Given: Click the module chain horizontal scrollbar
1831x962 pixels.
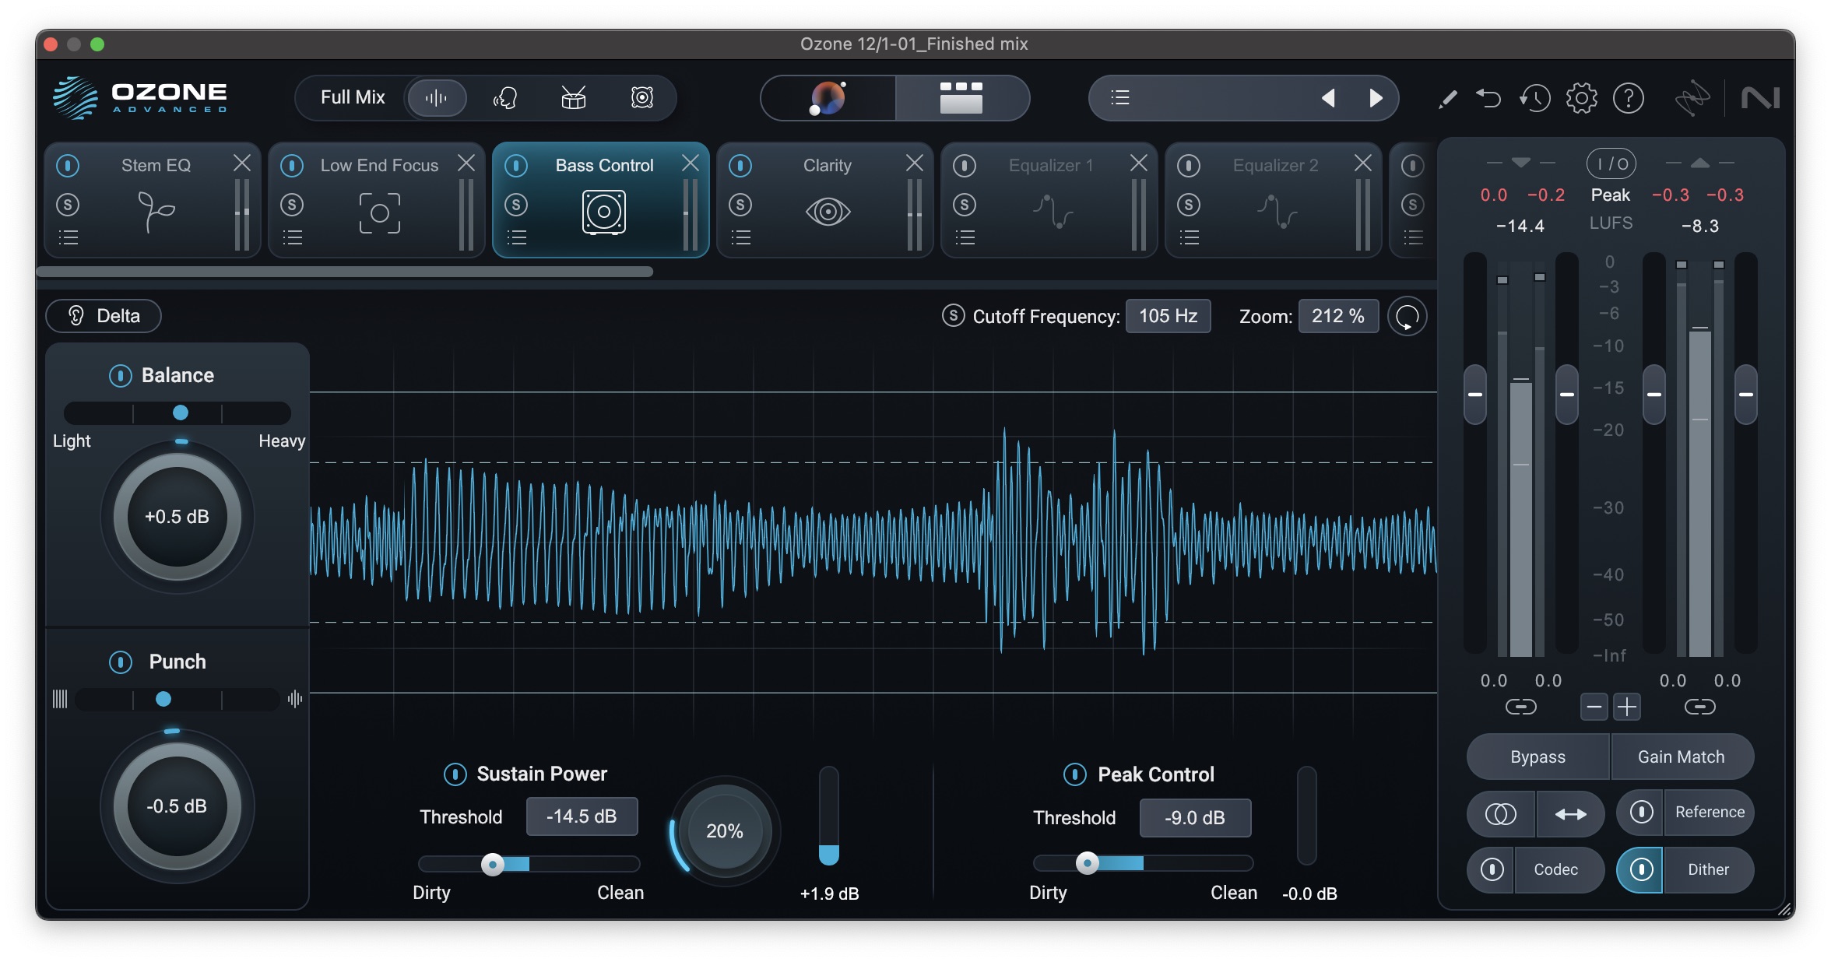Looking at the screenshot, I should coord(345,272).
